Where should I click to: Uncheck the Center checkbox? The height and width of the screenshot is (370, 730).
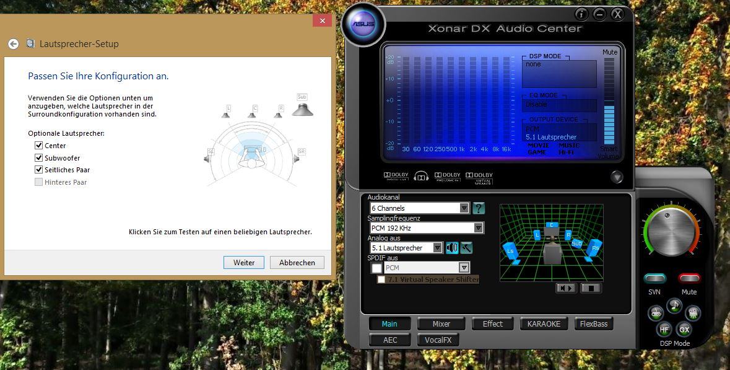point(38,146)
